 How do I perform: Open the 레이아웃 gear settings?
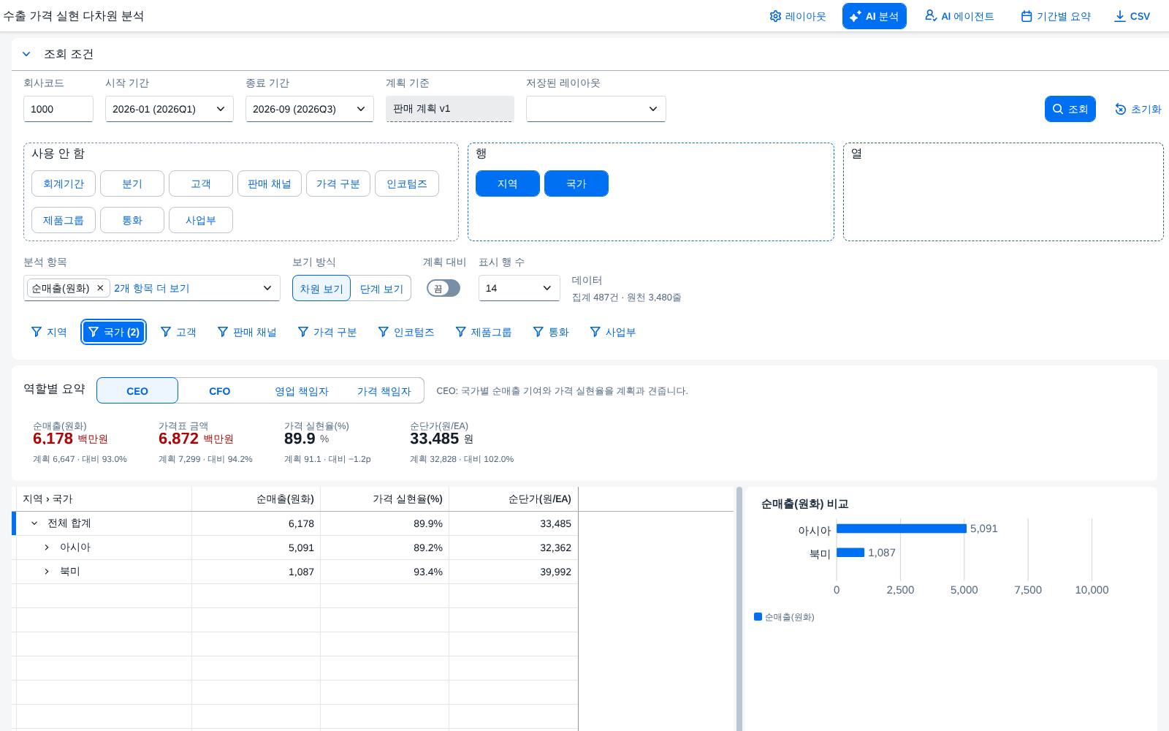coord(797,16)
